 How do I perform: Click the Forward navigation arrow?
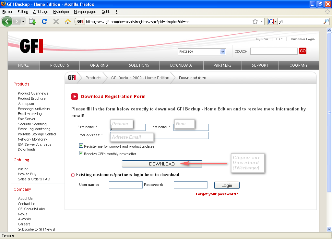click(17, 21)
